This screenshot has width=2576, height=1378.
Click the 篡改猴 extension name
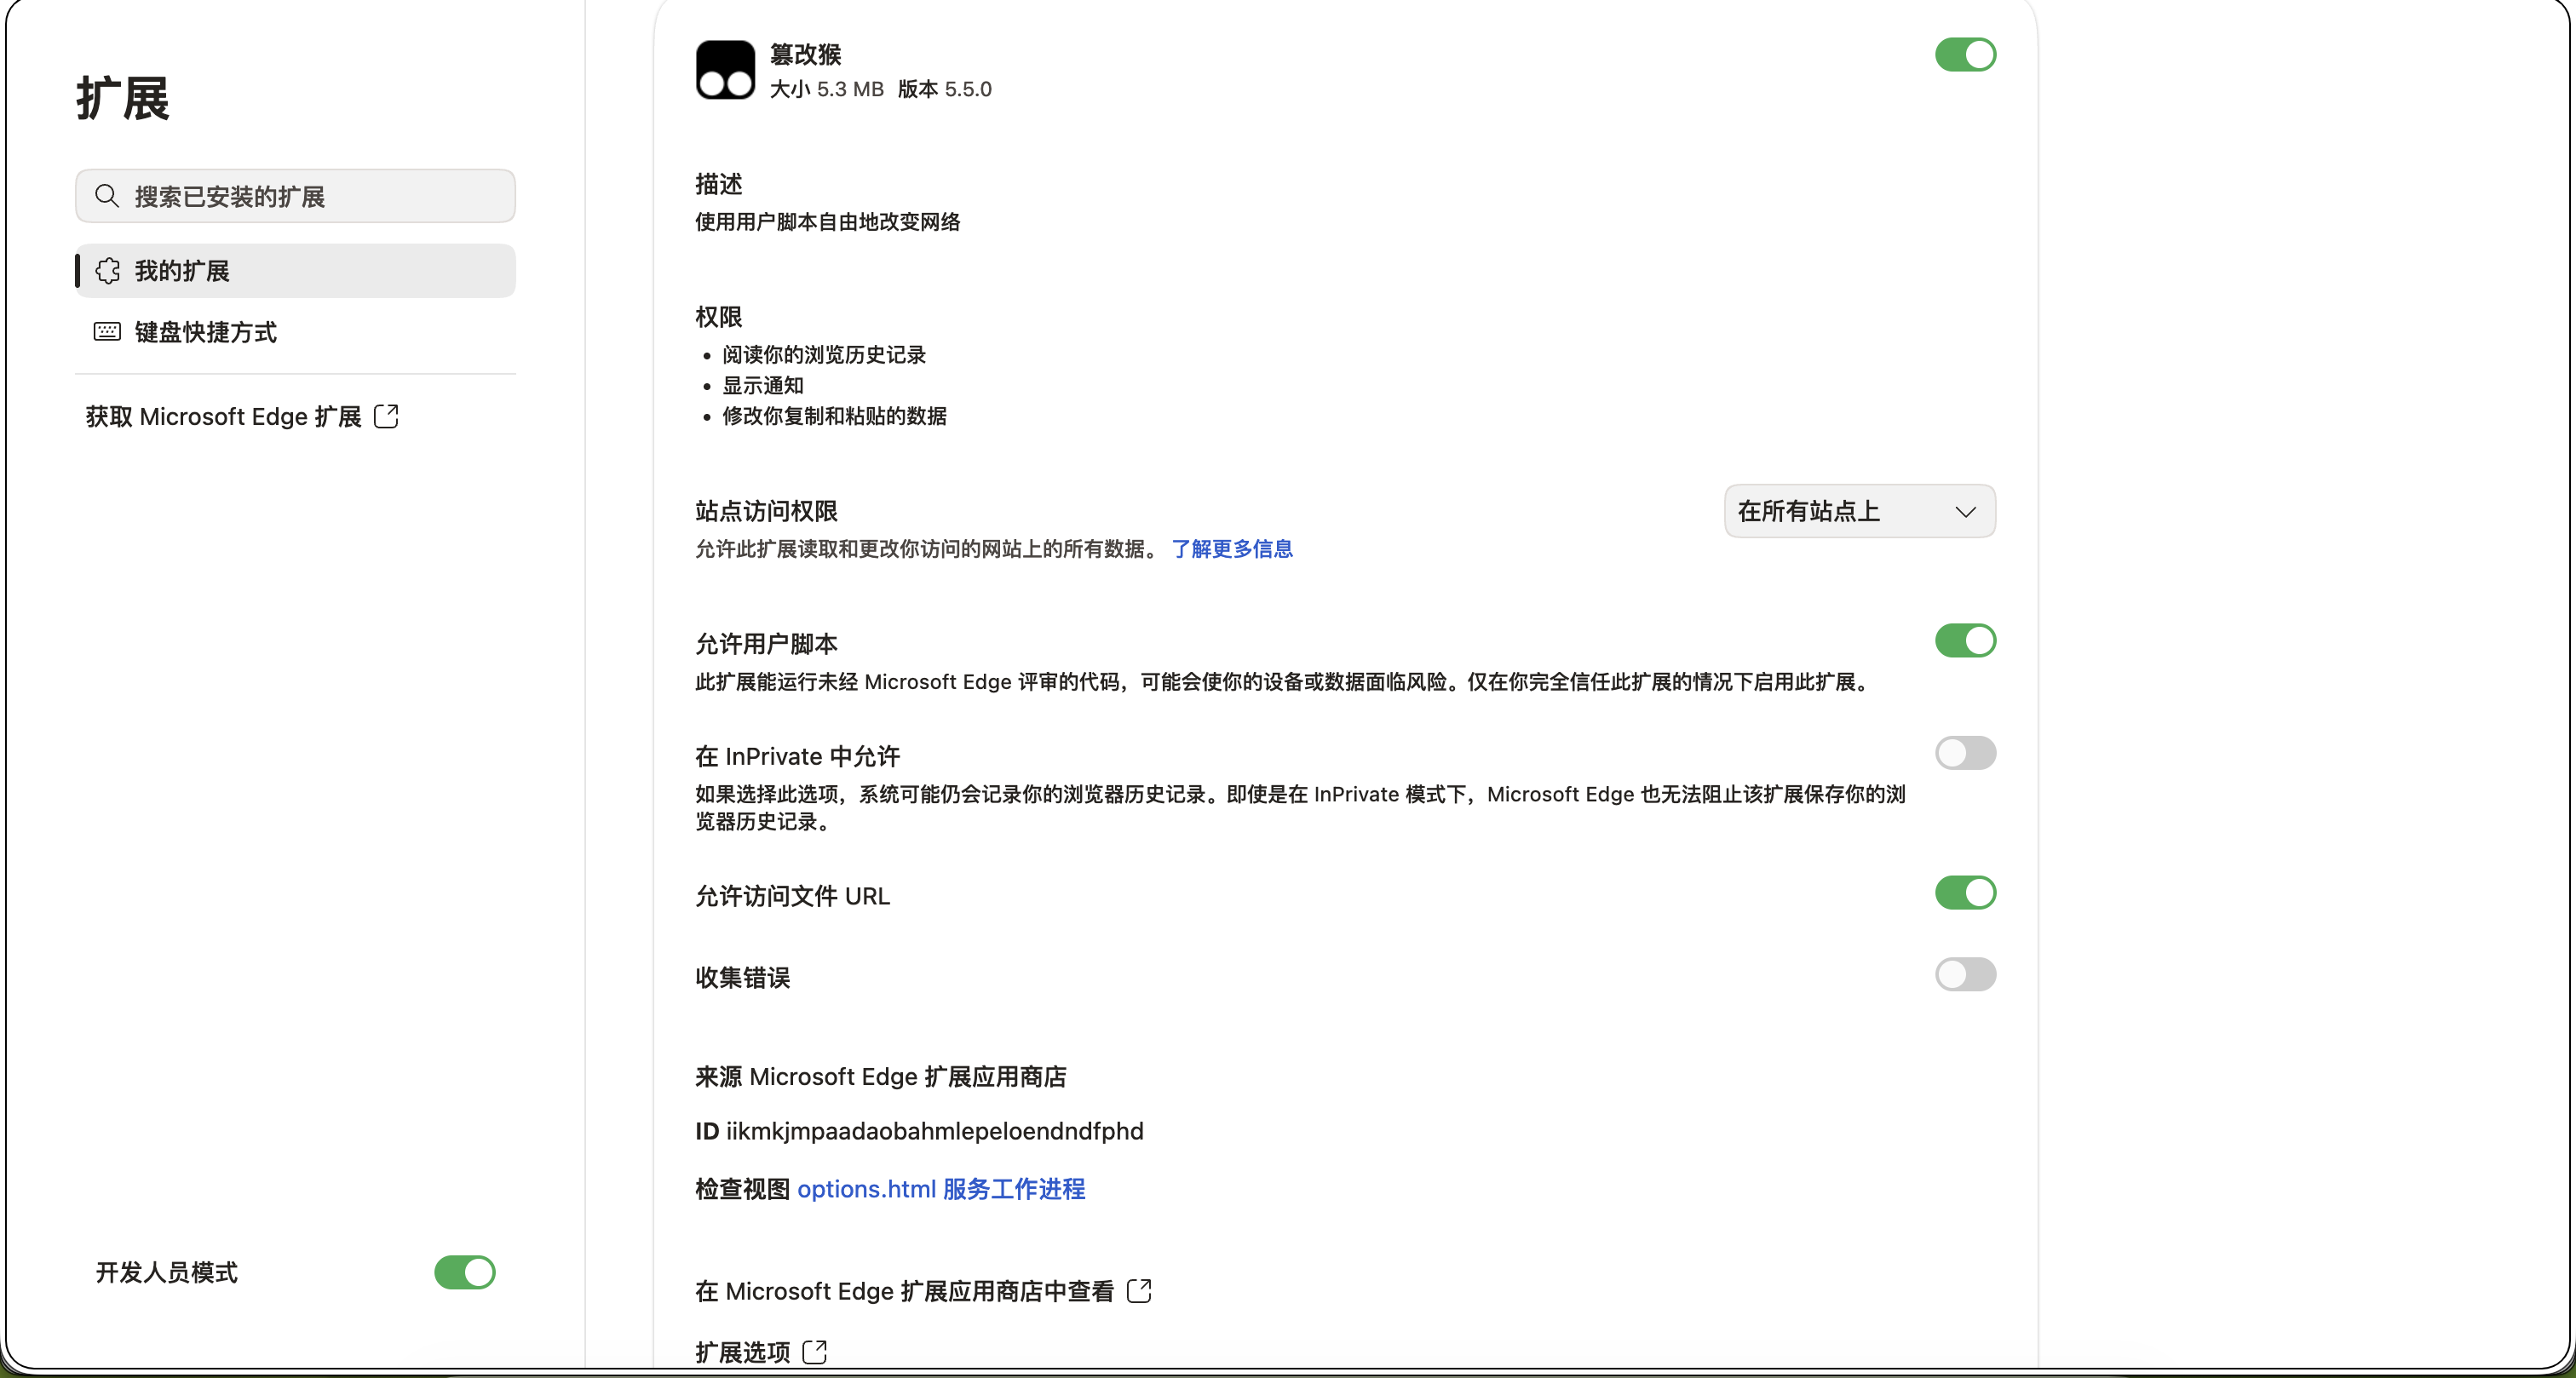(806, 54)
